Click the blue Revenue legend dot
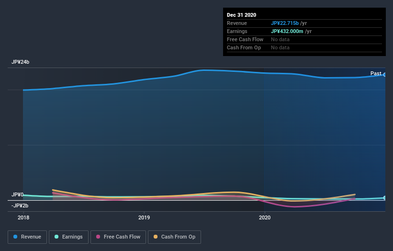393x251 pixels. [15, 237]
